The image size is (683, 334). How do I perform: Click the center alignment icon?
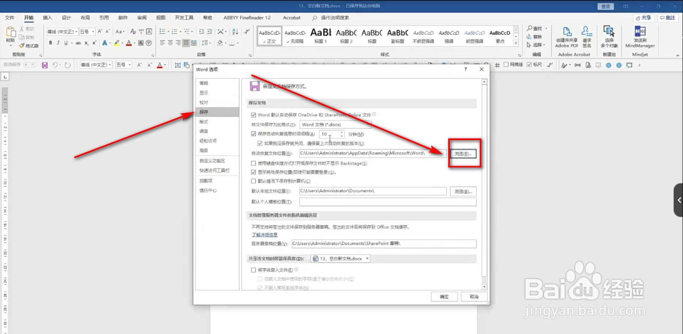pyautogui.click(x=170, y=43)
